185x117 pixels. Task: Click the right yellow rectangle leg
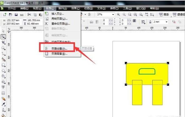[157, 93]
